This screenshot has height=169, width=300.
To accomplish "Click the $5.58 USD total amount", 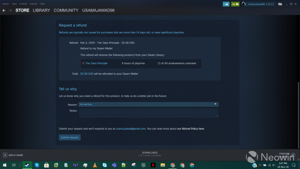I will pyautogui.click(x=87, y=74).
